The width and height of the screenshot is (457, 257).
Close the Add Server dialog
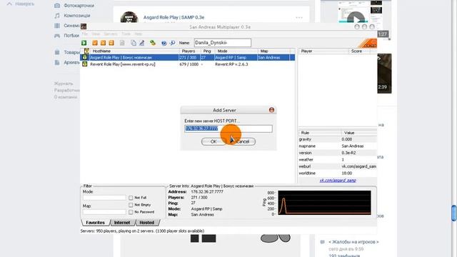[271, 110]
